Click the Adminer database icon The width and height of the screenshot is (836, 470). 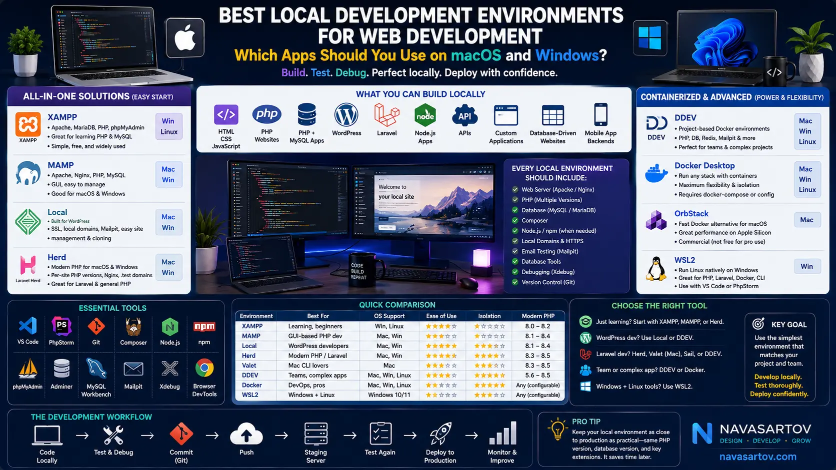pos(61,369)
